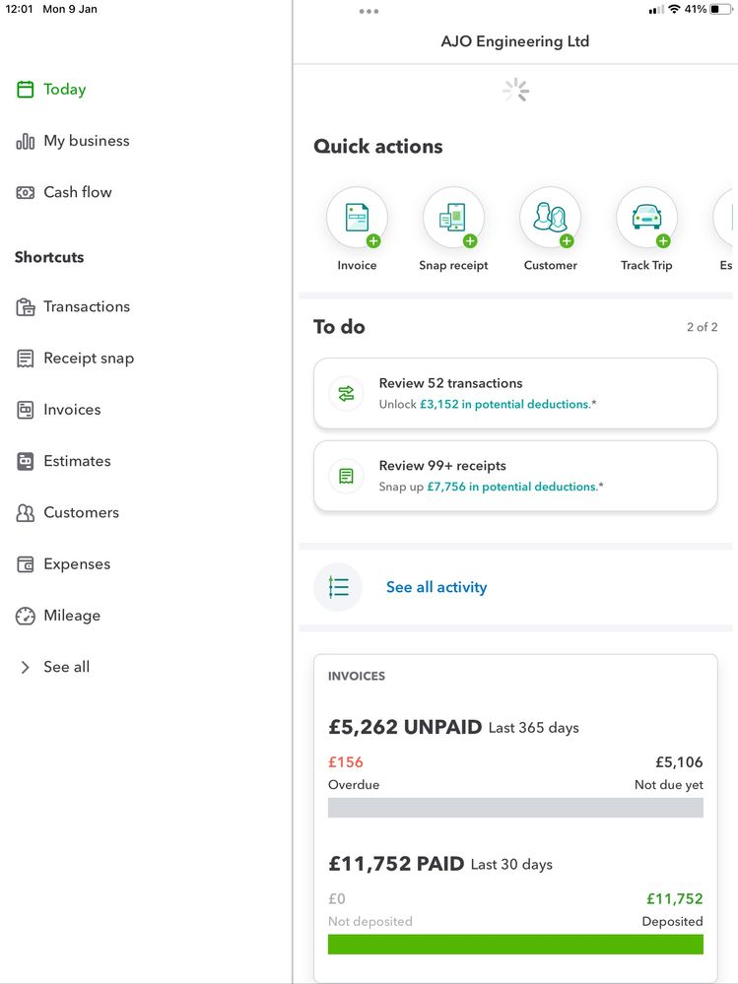
Task: Tap the Invoice quick action icon
Action: pyautogui.click(x=357, y=218)
